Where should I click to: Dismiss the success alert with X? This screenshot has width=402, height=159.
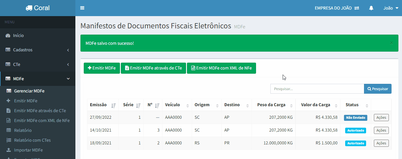pyautogui.click(x=391, y=43)
